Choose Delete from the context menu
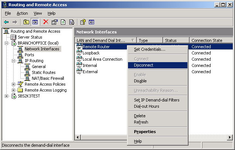This screenshot has height=150, width=235. [x=158, y=116]
